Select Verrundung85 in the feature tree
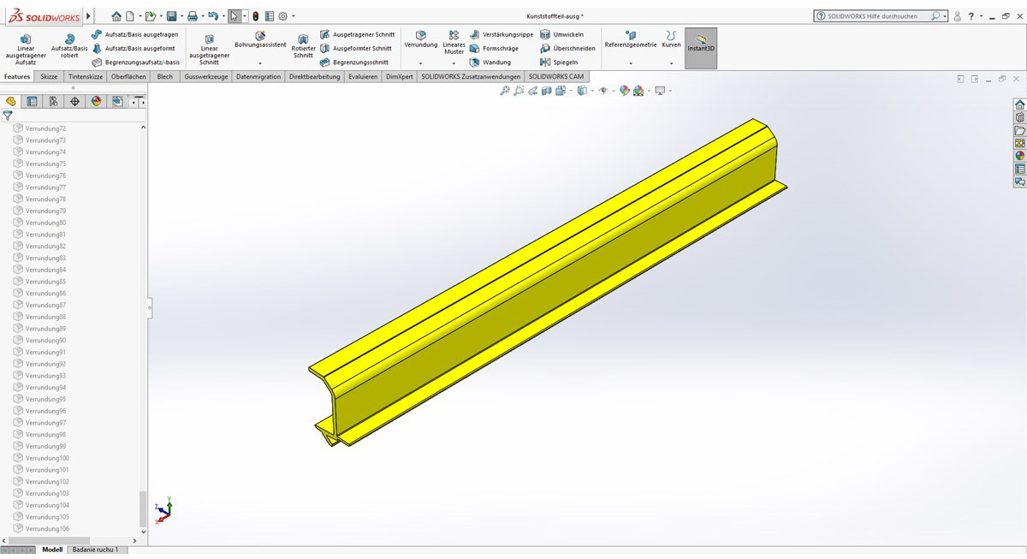This screenshot has width=1027, height=559. pyautogui.click(x=45, y=282)
